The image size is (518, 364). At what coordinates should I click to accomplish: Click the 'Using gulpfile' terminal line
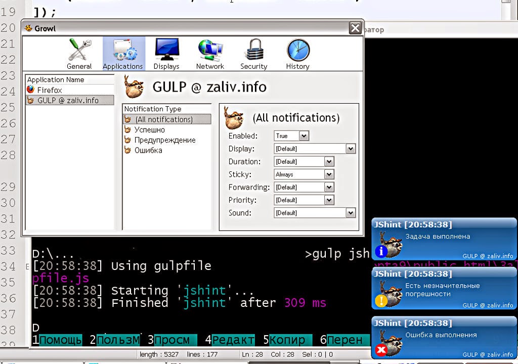tap(122, 266)
